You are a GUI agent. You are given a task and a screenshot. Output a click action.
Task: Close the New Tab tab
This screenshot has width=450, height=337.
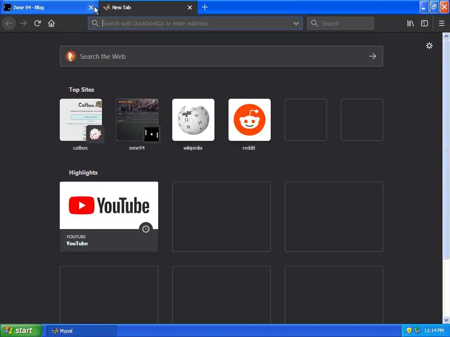[190, 7]
